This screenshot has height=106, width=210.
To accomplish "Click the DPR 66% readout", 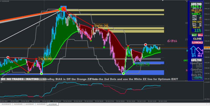I will point(197,22).
